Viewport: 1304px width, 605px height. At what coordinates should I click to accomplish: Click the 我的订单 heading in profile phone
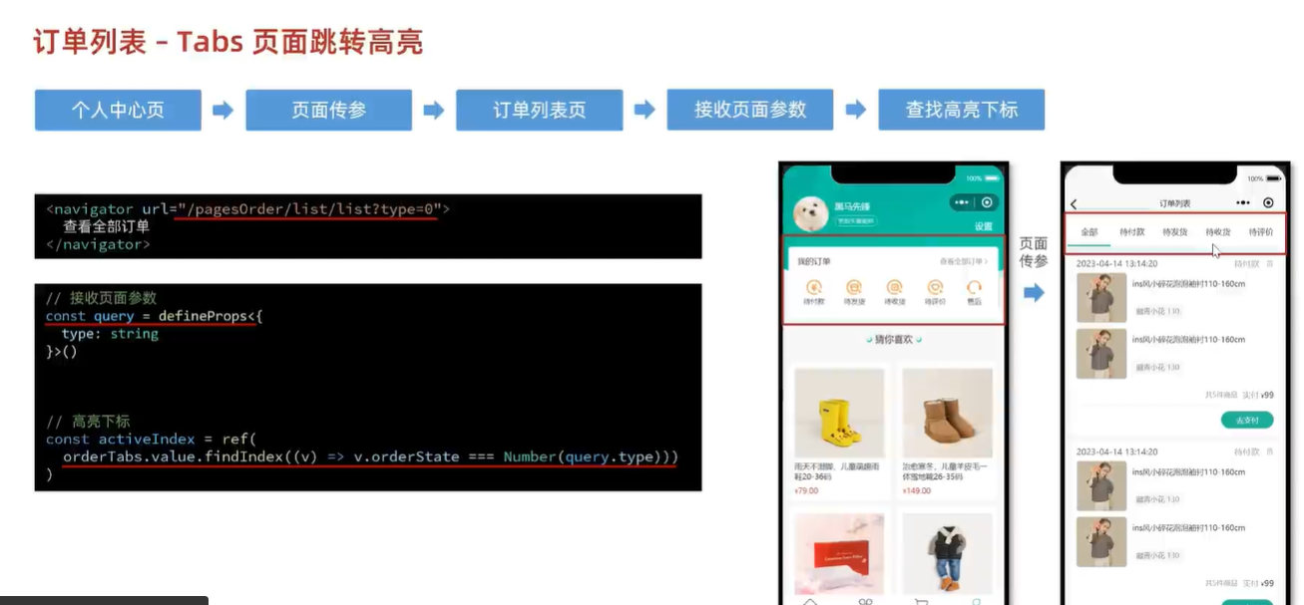tap(814, 262)
